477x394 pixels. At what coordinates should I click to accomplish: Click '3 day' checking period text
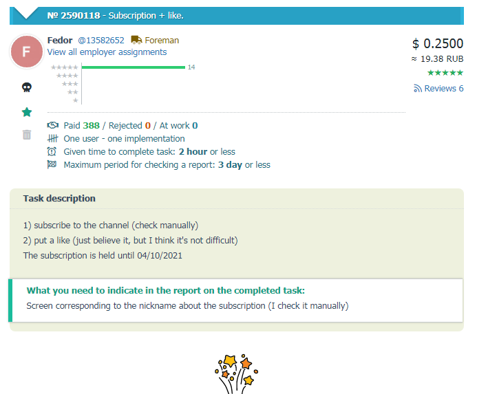(x=230, y=165)
